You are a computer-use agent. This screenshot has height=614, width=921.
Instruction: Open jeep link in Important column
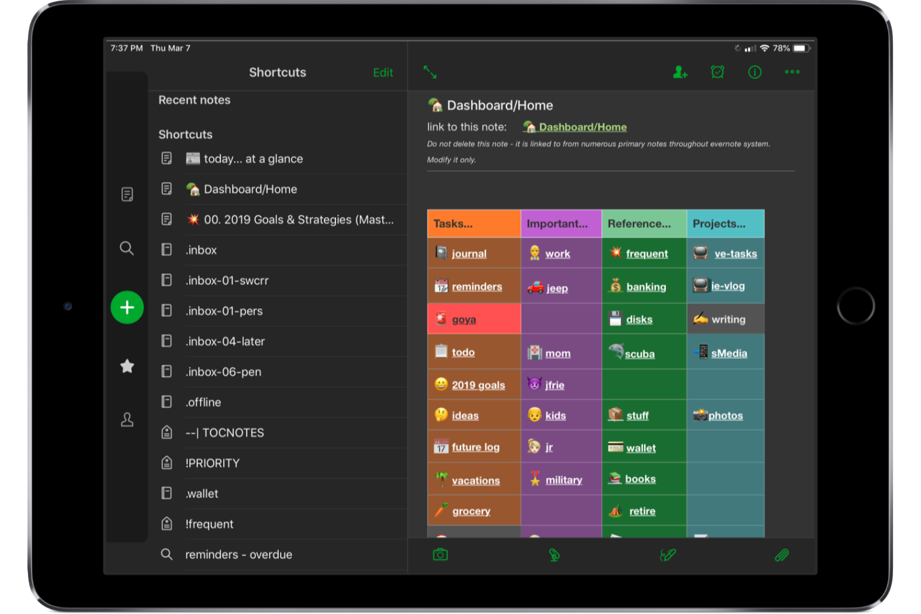point(557,289)
